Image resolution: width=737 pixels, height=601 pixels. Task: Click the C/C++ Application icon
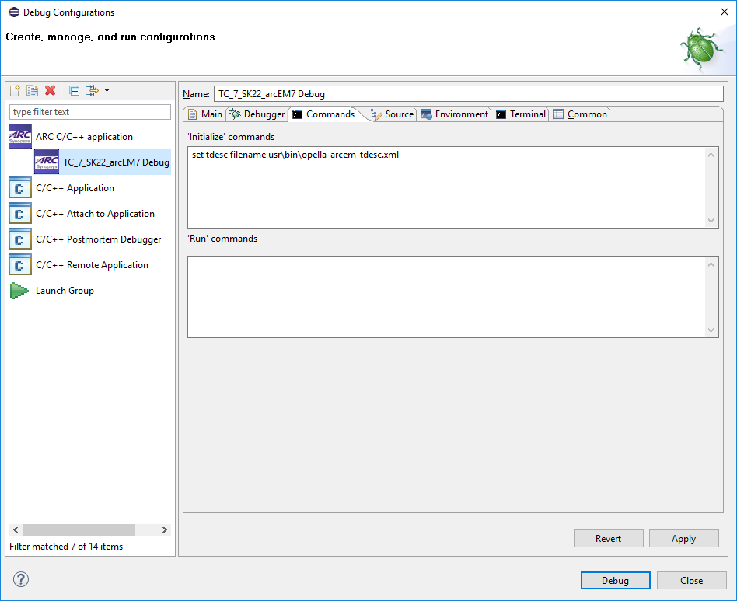pyautogui.click(x=20, y=188)
